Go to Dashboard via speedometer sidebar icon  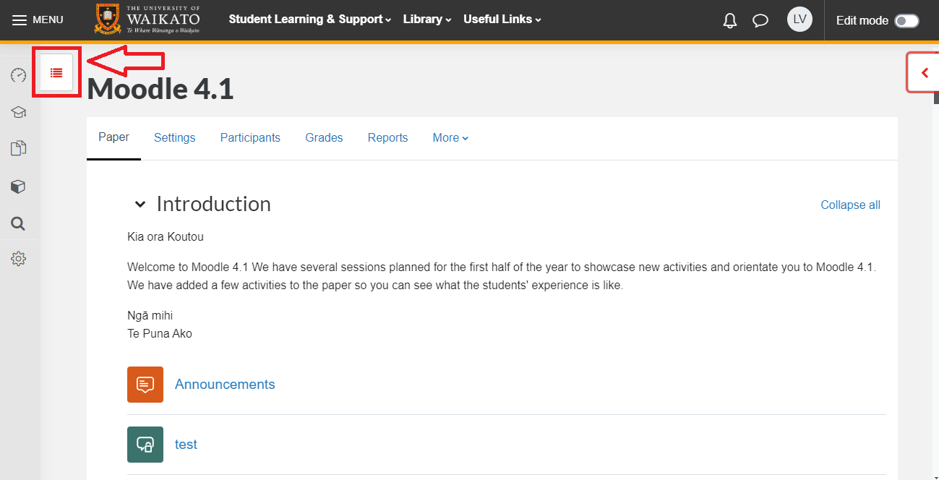point(19,75)
